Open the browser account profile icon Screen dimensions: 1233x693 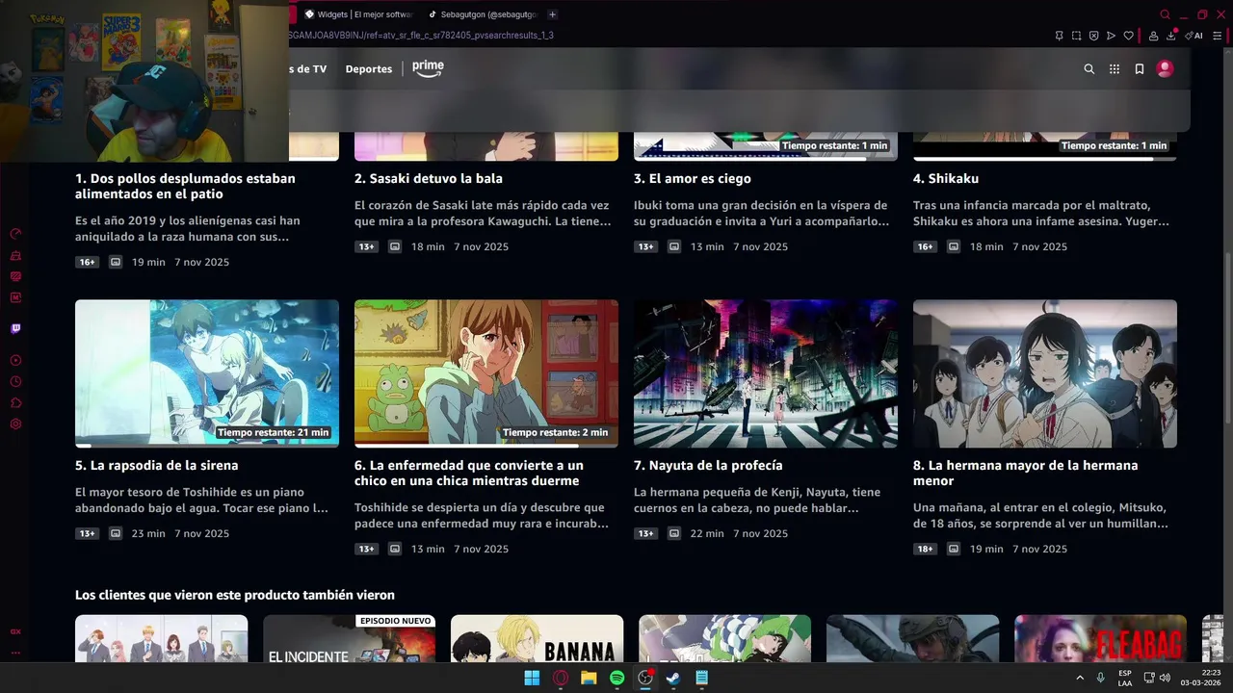pyautogui.click(x=1153, y=36)
